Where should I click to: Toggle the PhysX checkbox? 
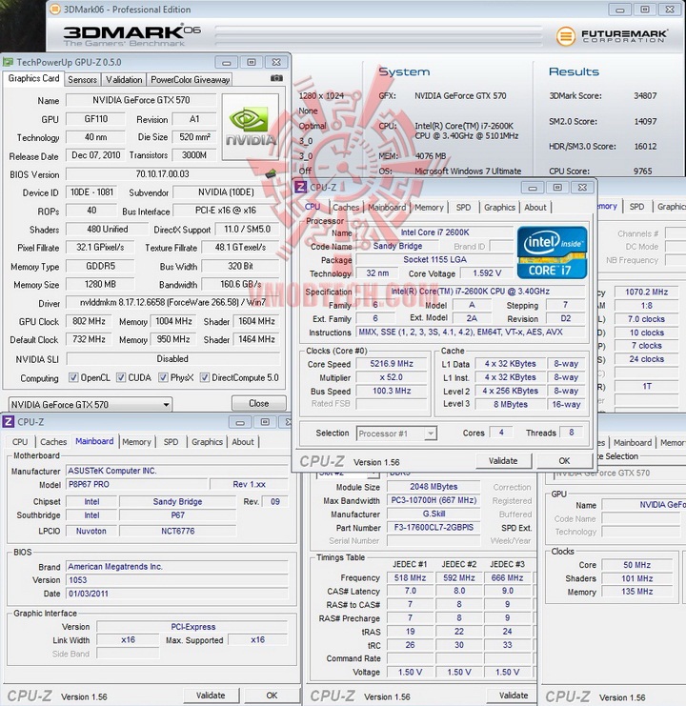tap(163, 377)
